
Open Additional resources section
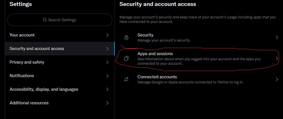pyautogui.click(x=60, y=103)
